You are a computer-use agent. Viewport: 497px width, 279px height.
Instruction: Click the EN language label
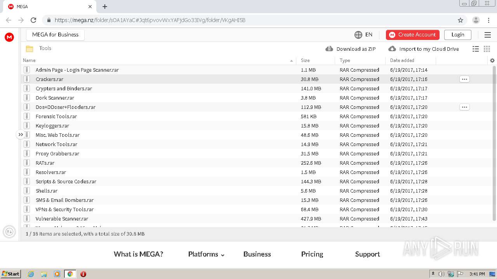point(369,35)
